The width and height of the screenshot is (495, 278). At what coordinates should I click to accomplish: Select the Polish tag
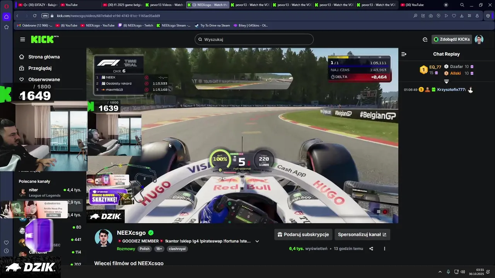[x=145, y=249]
